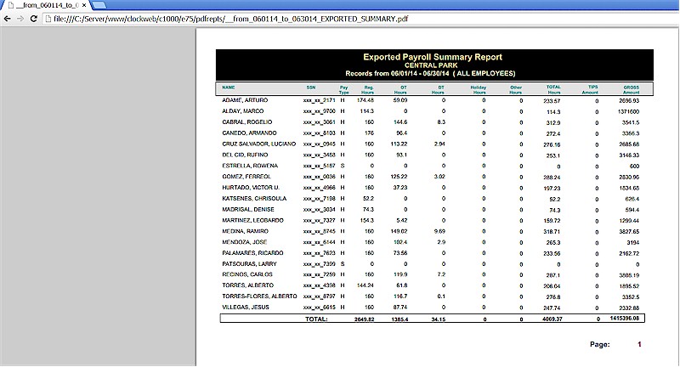Screen dimensions: 680x367
Task: Close the current browser tab
Action: click(x=82, y=5)
